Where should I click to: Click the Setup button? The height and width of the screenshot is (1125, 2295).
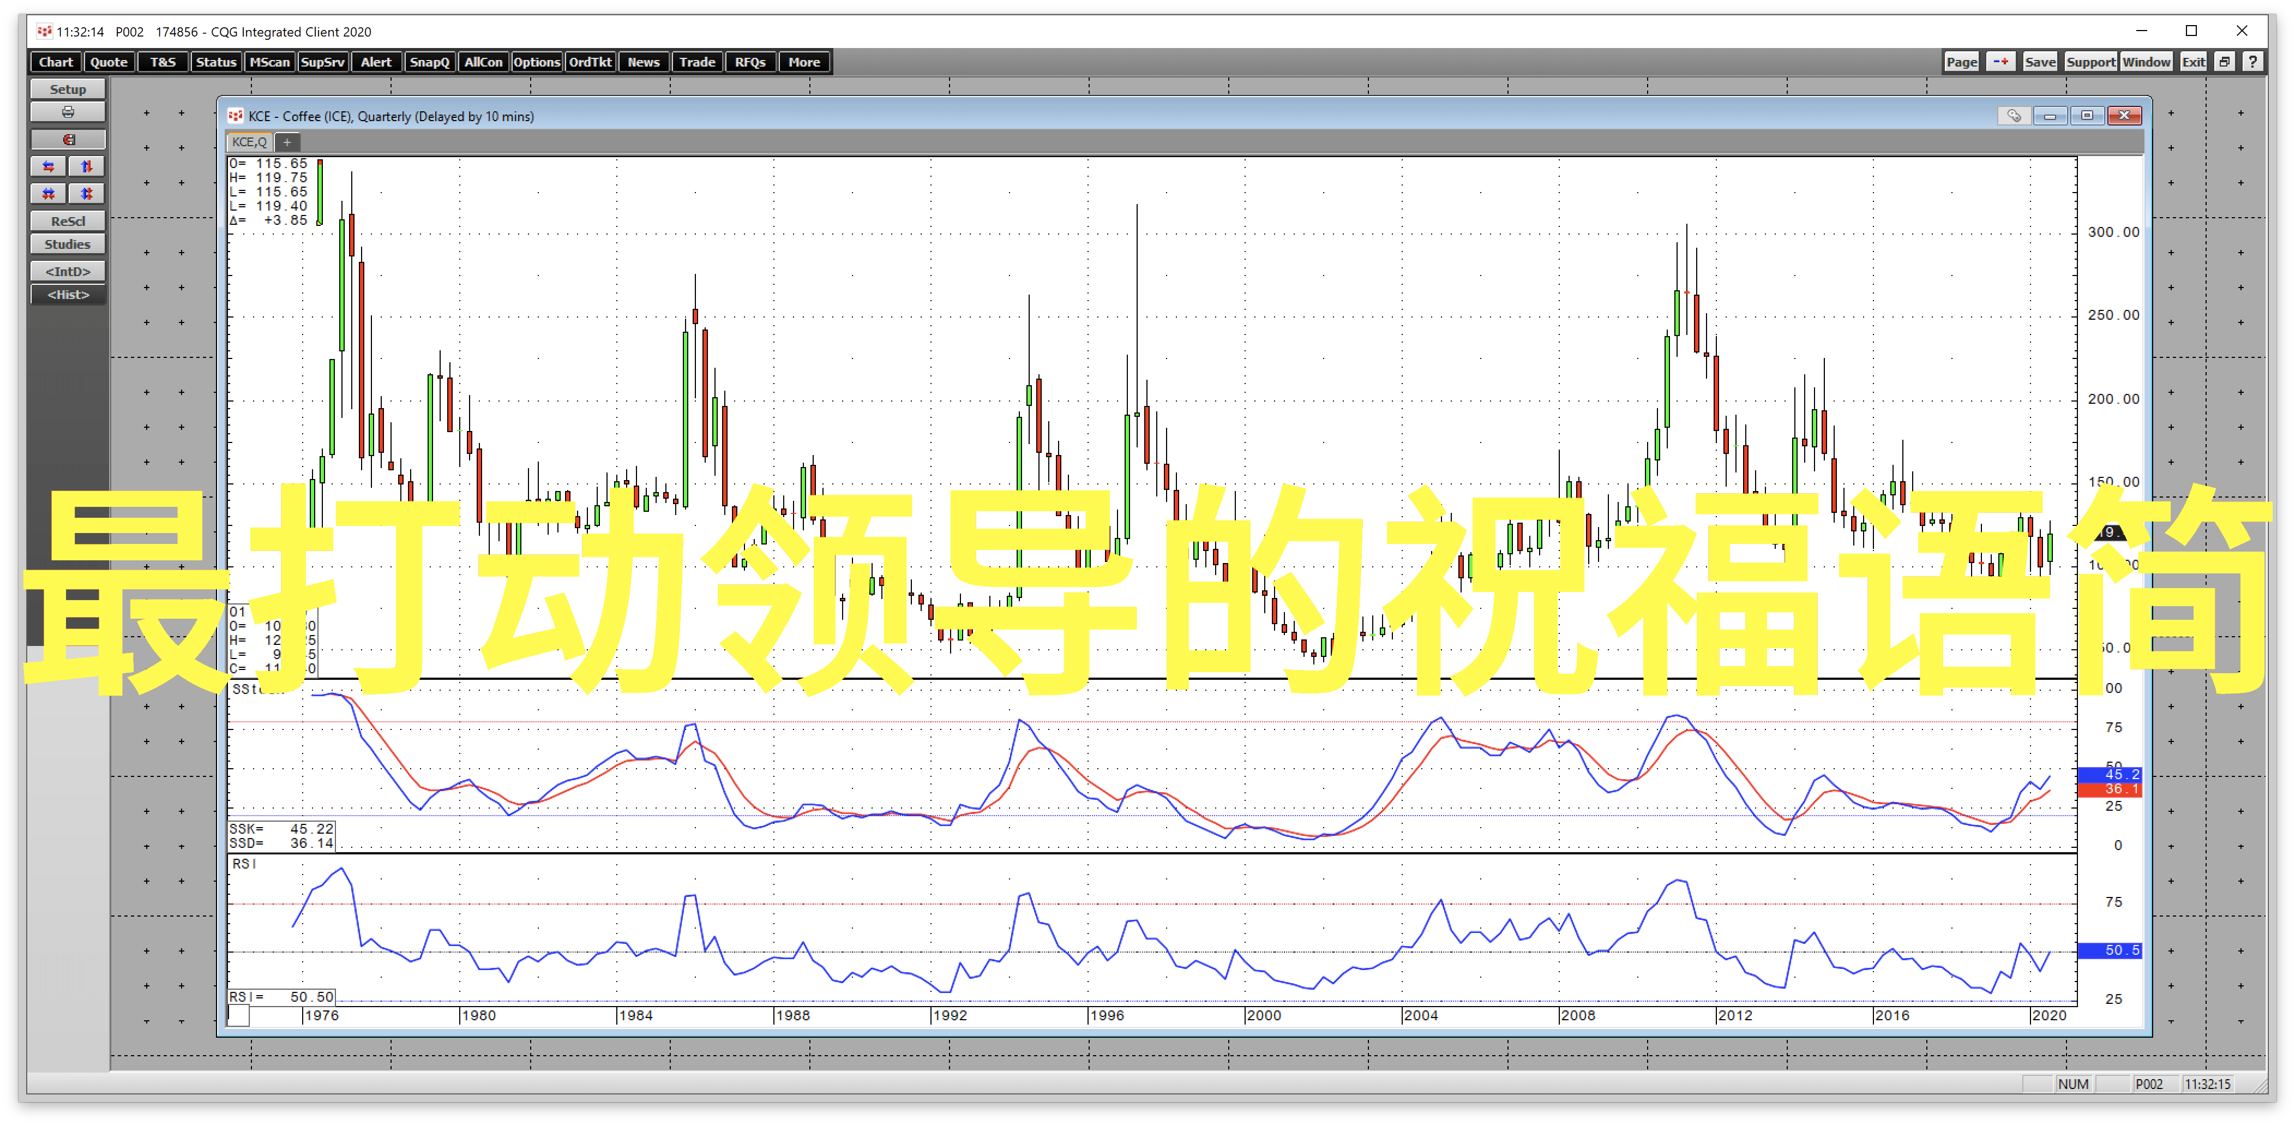pyautogui.click(x=68, y=89)
